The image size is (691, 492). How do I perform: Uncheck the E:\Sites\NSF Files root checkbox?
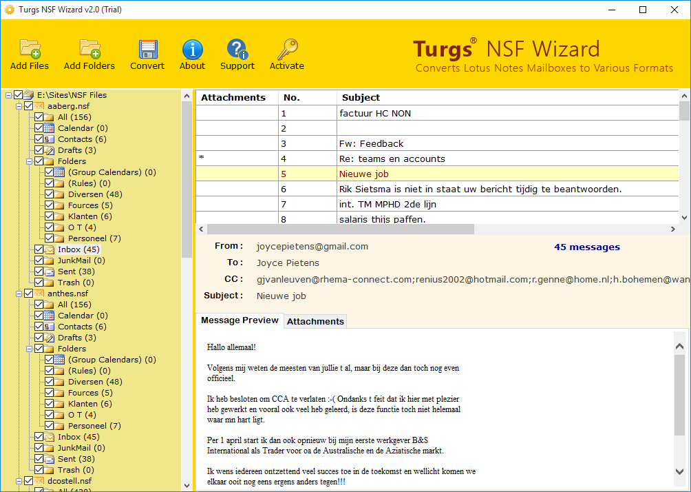[x=18, y=95]
